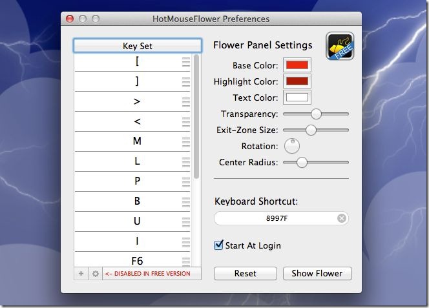Click the reorder handle of the B row
This screenshot has width=429, height=308.
click(186, 202)
